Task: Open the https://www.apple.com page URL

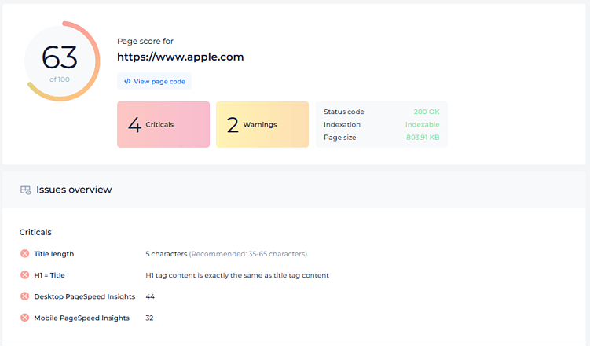Action: click(x=180, y=57)
